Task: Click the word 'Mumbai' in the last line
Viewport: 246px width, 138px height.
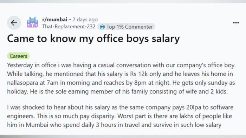Action: (37, 125)
